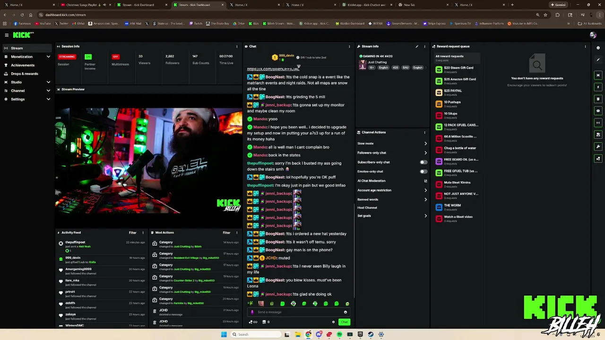Toggle the Channel Actions widget icon in the right bar

click(598, 135)
